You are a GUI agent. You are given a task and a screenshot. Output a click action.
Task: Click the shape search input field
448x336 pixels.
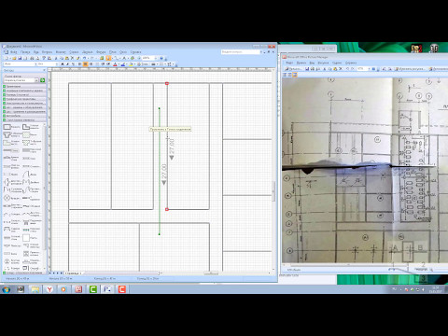point(19,80)
